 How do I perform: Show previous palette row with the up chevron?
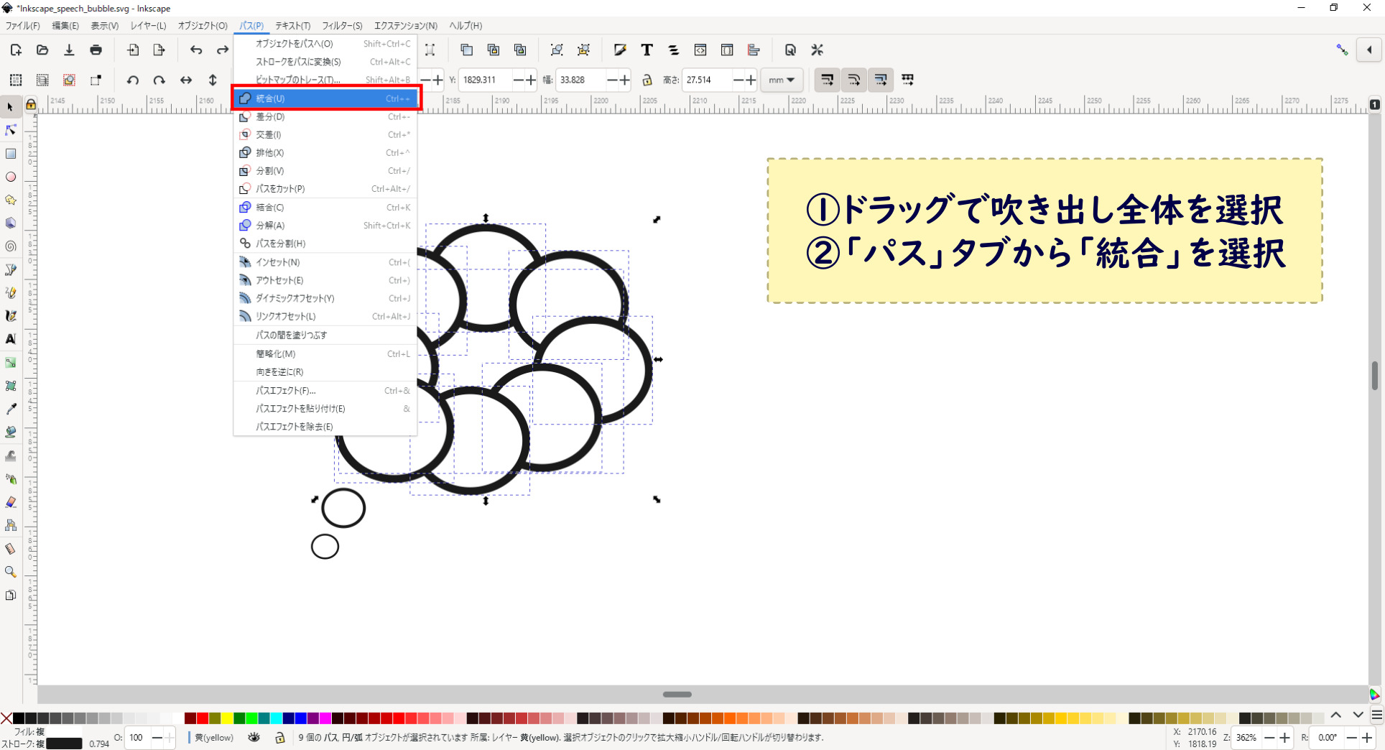[x=1336, y=714]
